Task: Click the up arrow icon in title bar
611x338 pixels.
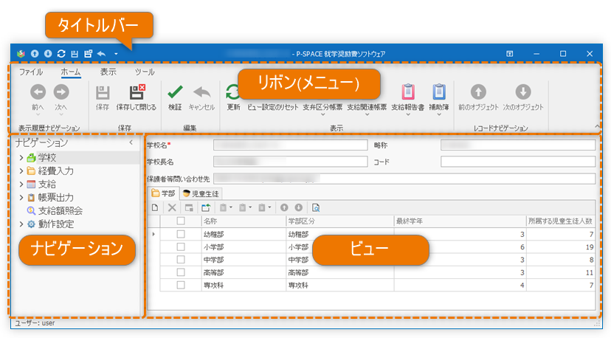Action: 35,54
